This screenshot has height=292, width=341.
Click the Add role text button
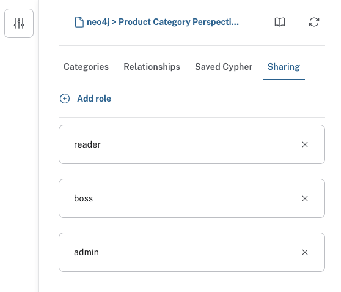[x=94, y=99]
